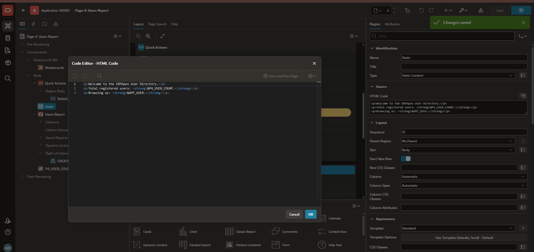This screenshot has width=534, height=252.
Task: Expand the Pre-Rendering tree node
Action: pos(22,44)
